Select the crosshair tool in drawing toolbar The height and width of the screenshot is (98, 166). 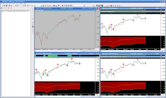(x=33, y=11)
